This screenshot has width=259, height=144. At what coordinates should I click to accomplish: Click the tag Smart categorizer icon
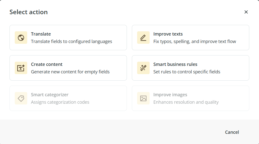21,98
